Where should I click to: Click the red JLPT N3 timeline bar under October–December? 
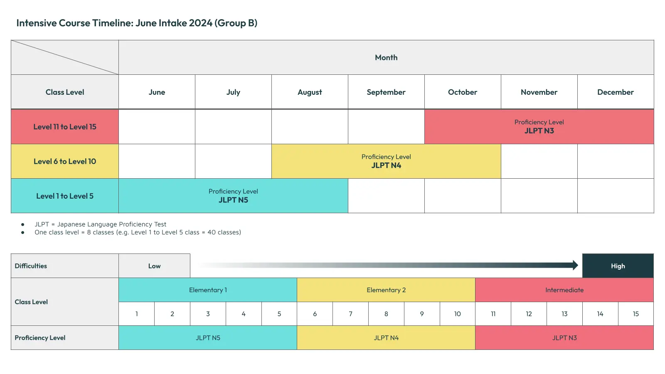point(539,127)
